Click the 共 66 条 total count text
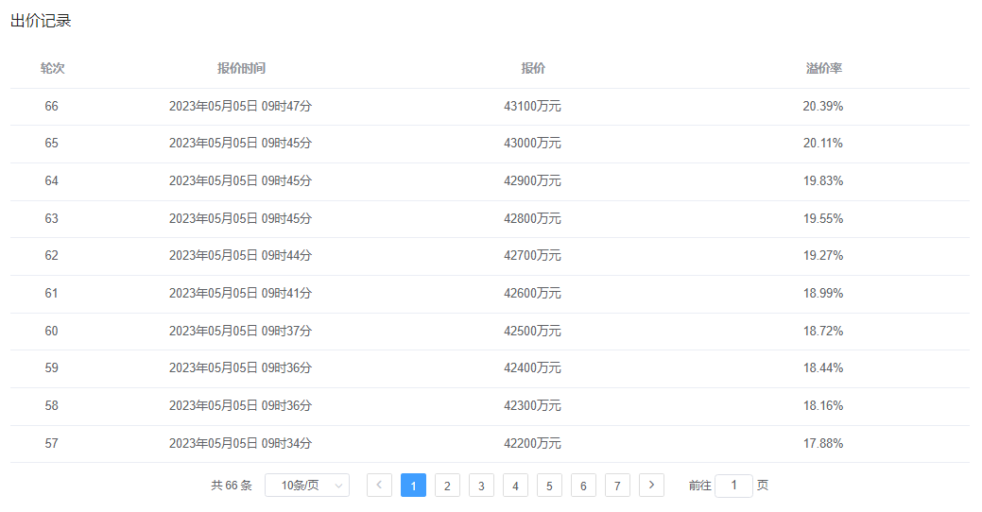Viewport: 982px width, 512px height. [x=232, y=486]
